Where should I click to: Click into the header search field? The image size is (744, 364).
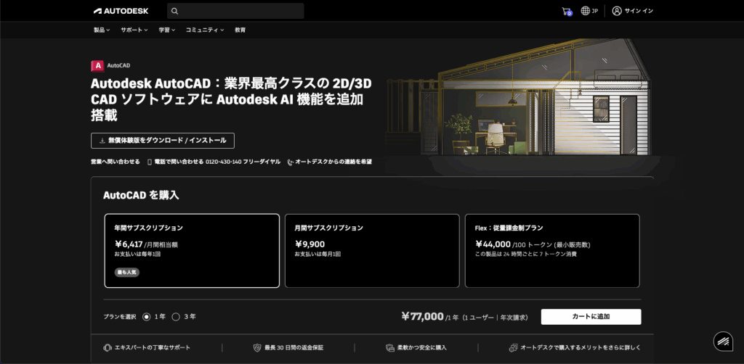coord(240,11)
